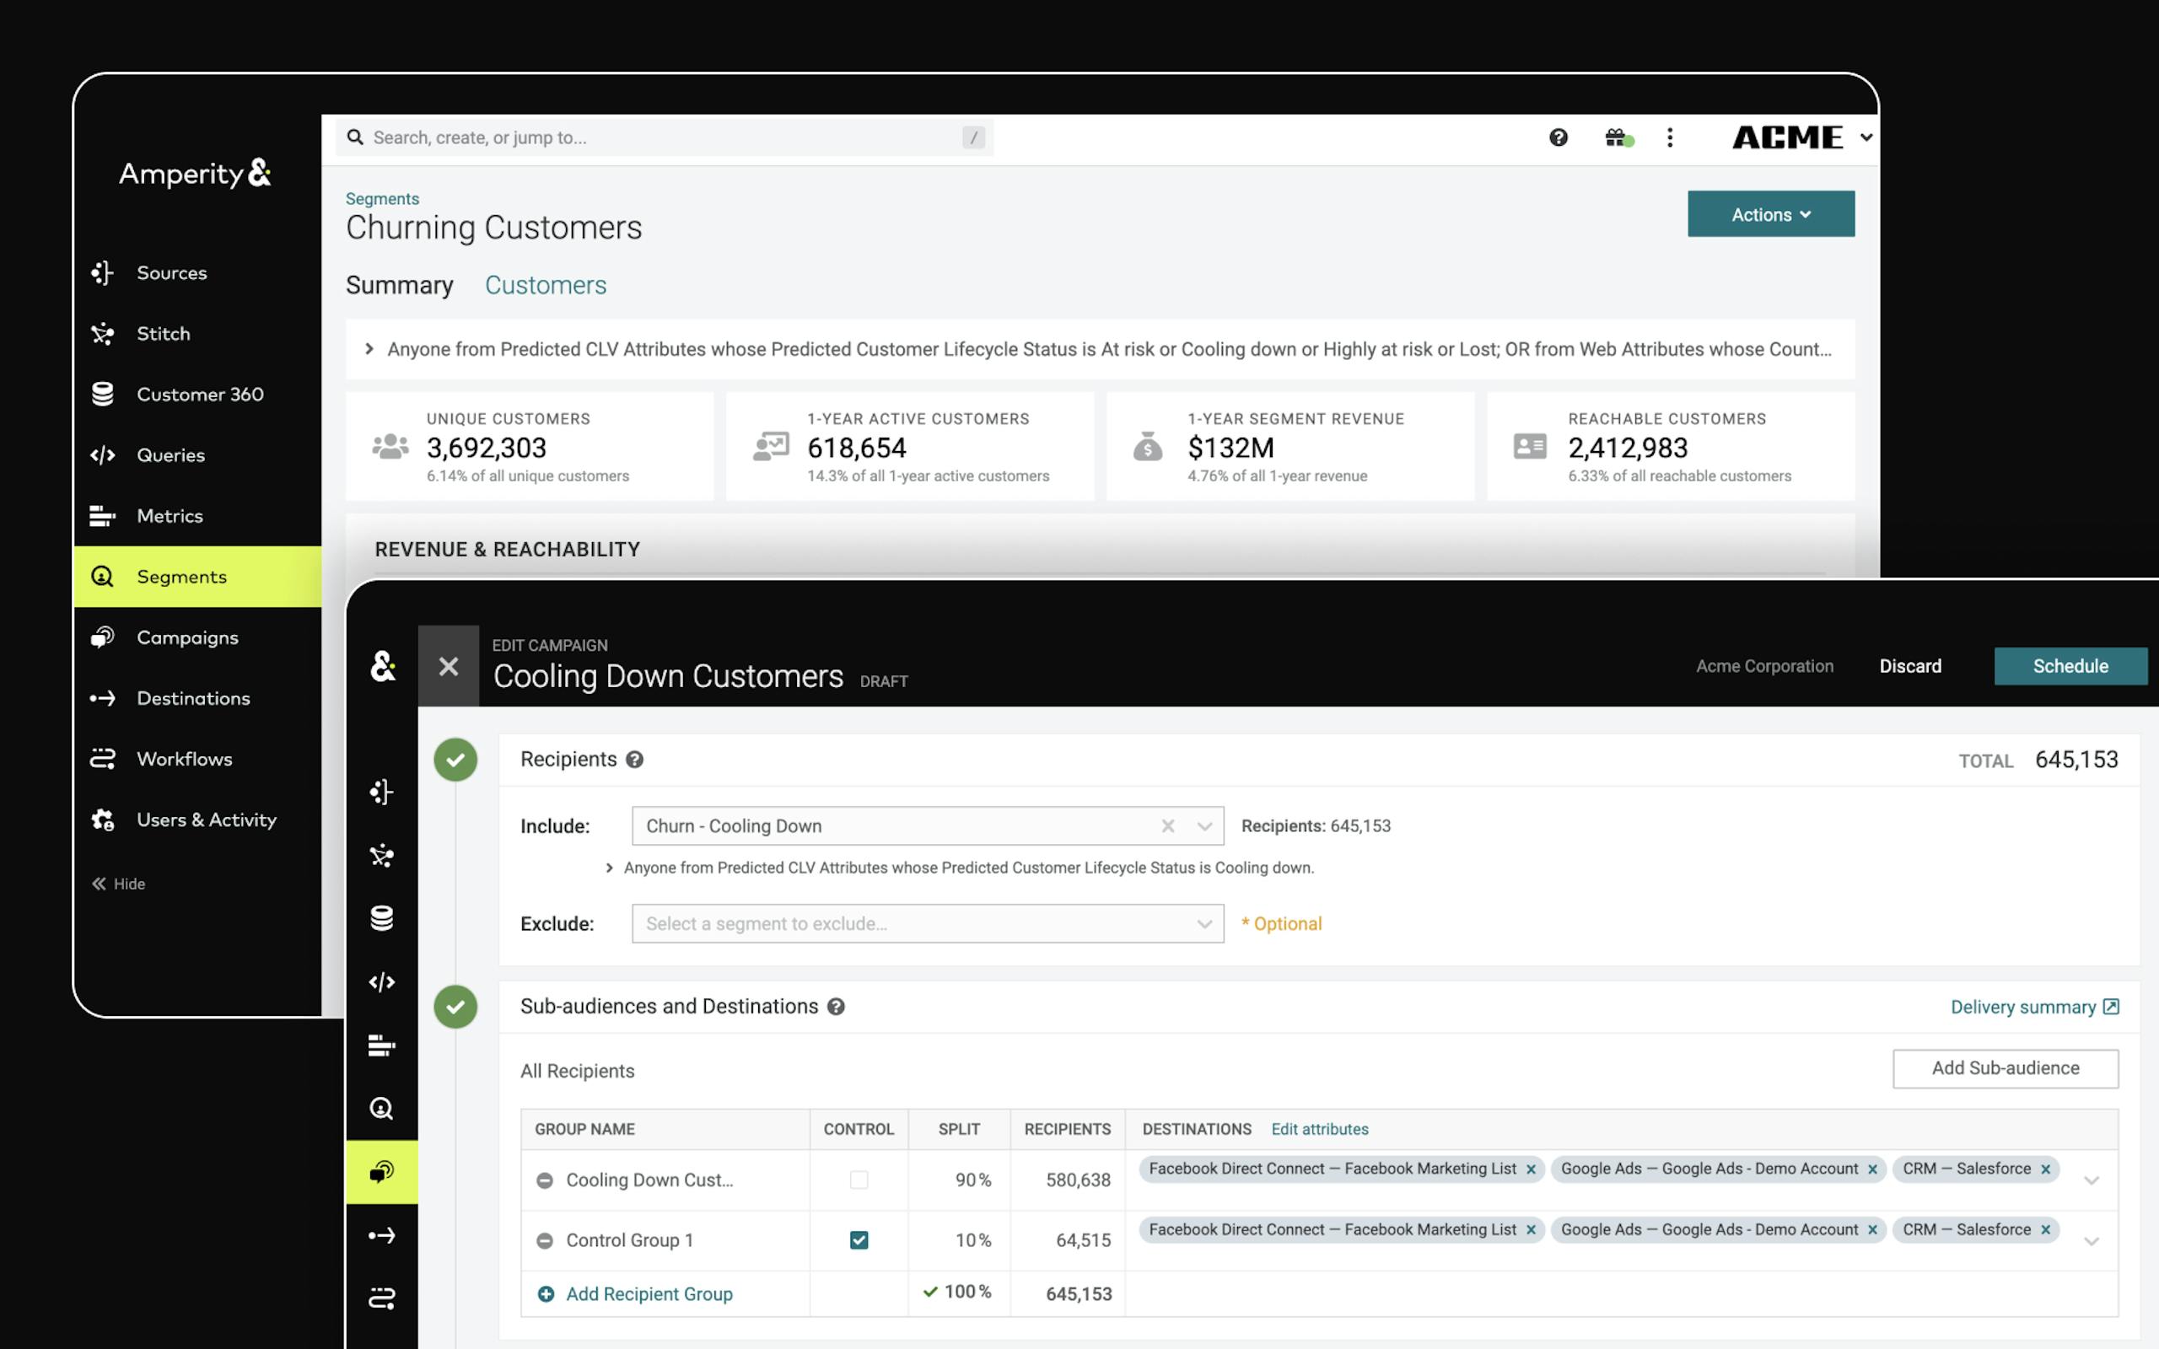The height and width of the screenshot is (1349, 2159).
Task: Expand the segment definition description chevron
Action: tap(369, 349)
